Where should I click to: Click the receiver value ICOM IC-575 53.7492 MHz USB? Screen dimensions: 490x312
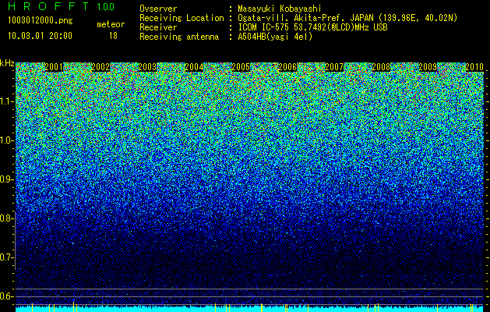312,27
